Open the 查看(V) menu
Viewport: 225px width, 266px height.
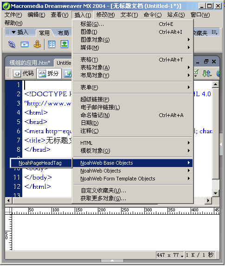pyautogui.click(x=59, y=15)
